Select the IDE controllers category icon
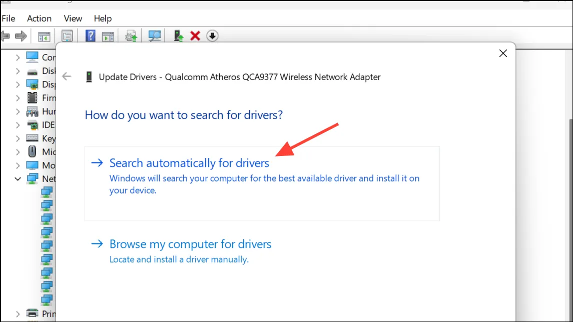The height and width of the screenshot is (322, 573). point(32,125)
